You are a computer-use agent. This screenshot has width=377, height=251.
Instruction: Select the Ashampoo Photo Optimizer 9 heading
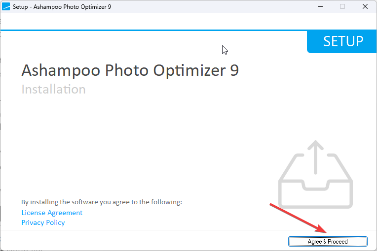(x=130, y=70)
